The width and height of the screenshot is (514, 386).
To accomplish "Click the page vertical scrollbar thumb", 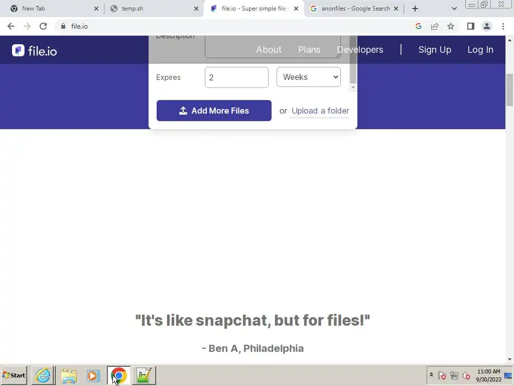I will [x=509, y=90].
